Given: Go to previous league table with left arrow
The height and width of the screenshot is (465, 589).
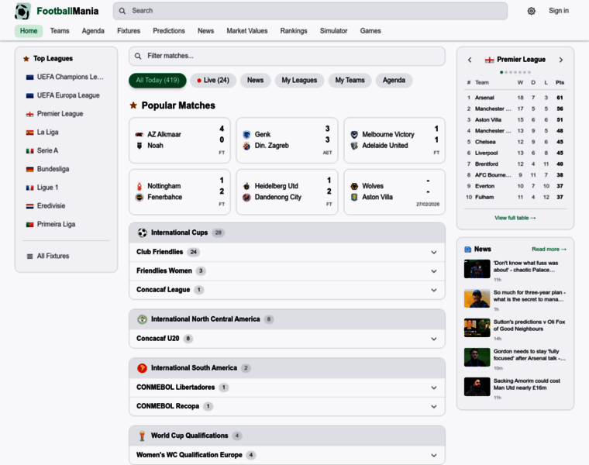Looking at the screenshot, I should click(470, 60).
